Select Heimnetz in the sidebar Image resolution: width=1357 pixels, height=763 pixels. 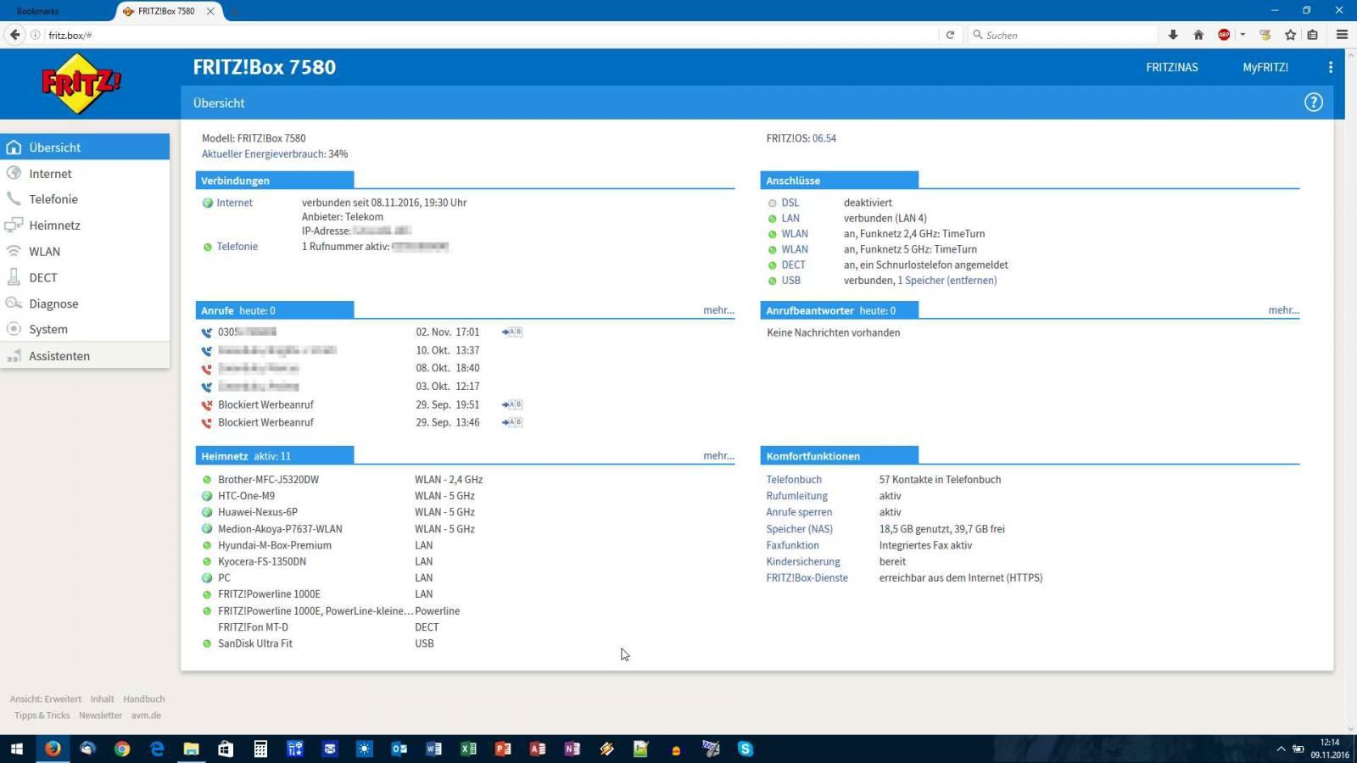coord(85,226)
